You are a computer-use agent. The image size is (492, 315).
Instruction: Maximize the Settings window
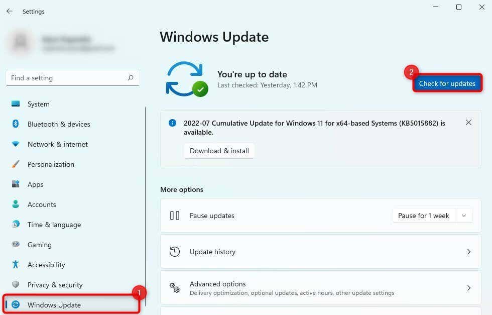pyautogui.click(x=459, y=7)
